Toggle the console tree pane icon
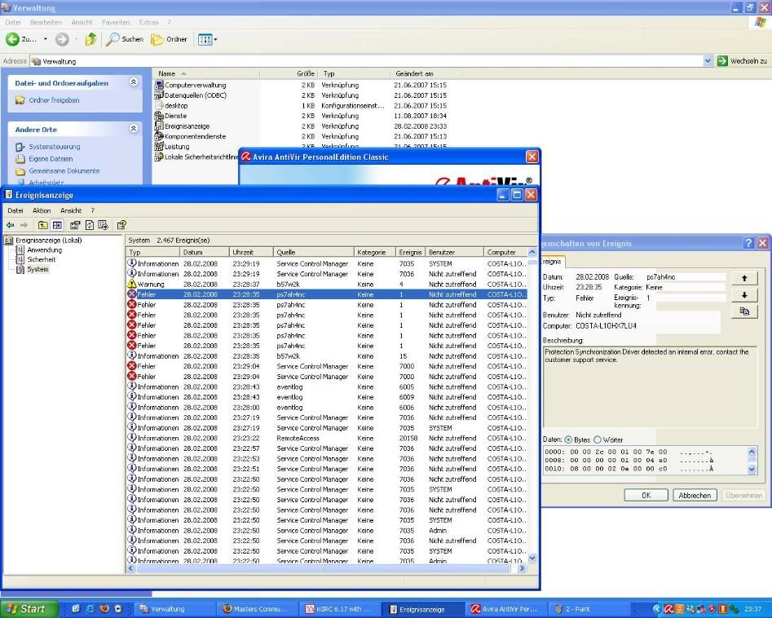 [x=58, y=225]
